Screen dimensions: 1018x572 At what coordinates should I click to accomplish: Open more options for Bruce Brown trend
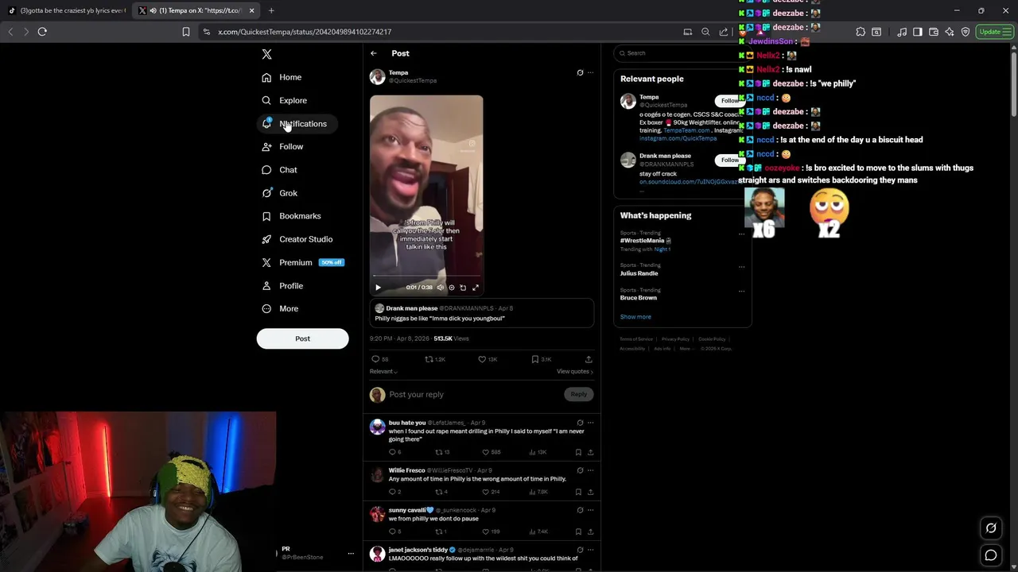pyautogui.click(x=741, y=292)
